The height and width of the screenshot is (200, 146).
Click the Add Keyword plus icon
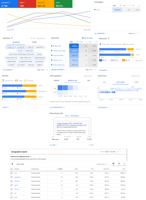coord(83,38)
